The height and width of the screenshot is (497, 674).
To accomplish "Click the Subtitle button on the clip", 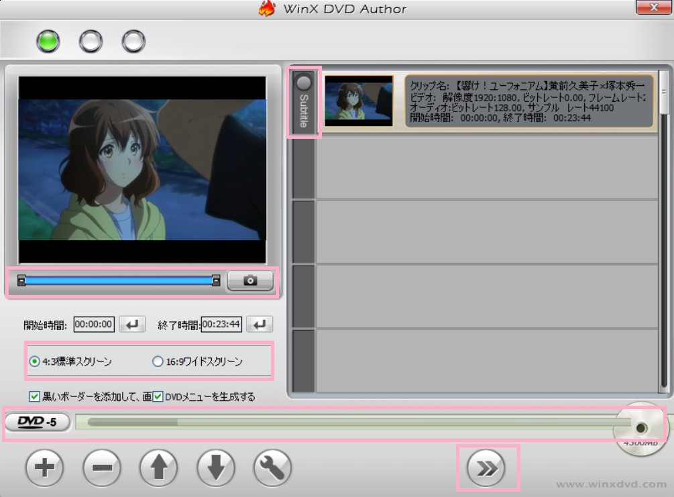I will [x=304, y=102].
